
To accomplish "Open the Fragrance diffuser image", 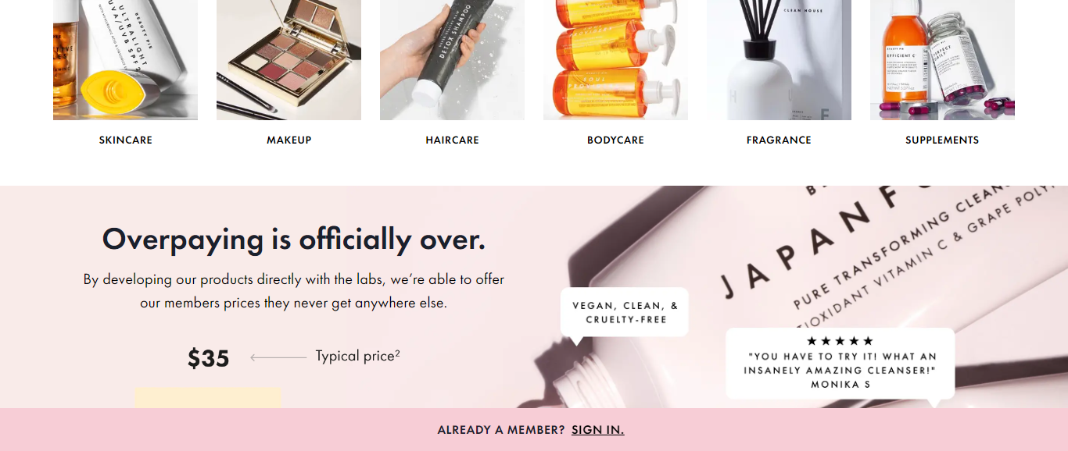I will (779, 60).
